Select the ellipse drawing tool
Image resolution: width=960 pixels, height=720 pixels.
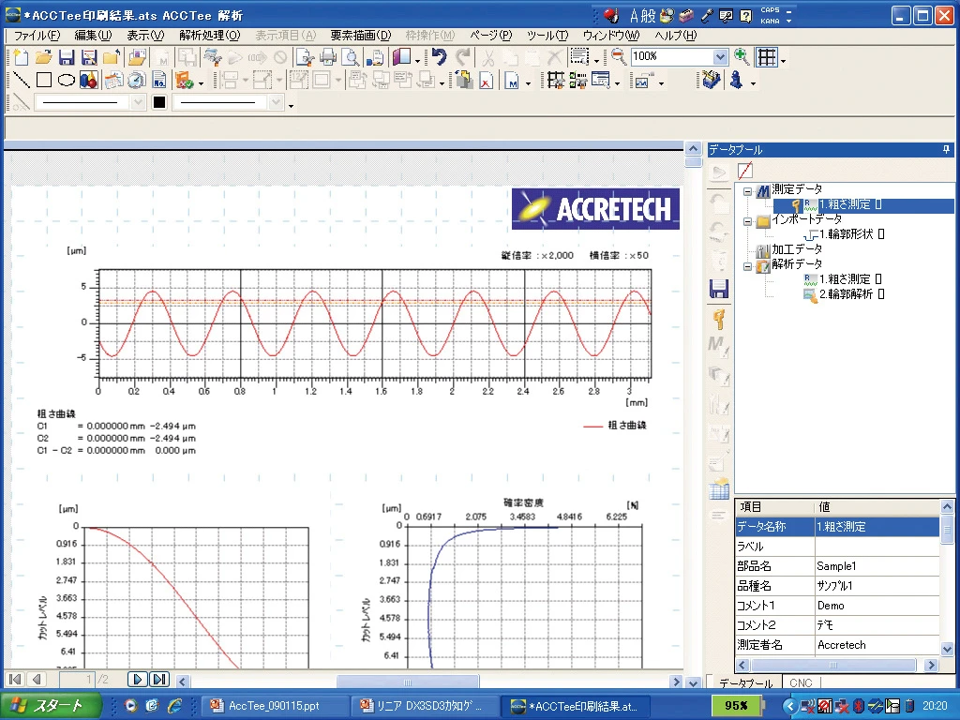67,81
